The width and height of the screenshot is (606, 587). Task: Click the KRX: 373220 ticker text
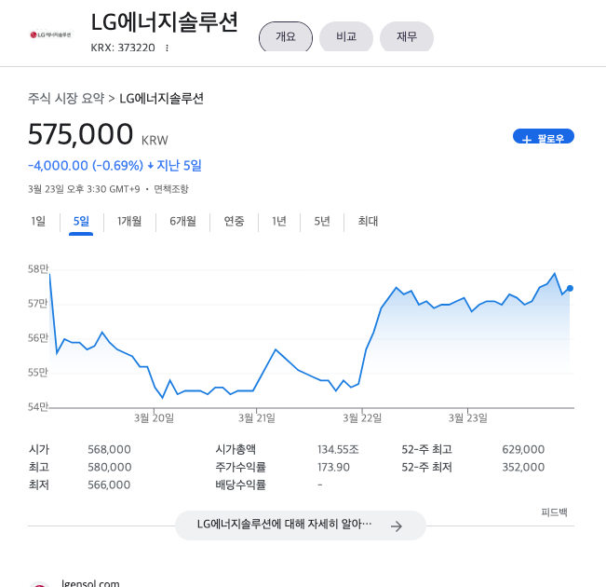pyautogui.click(x=123, y=48)
